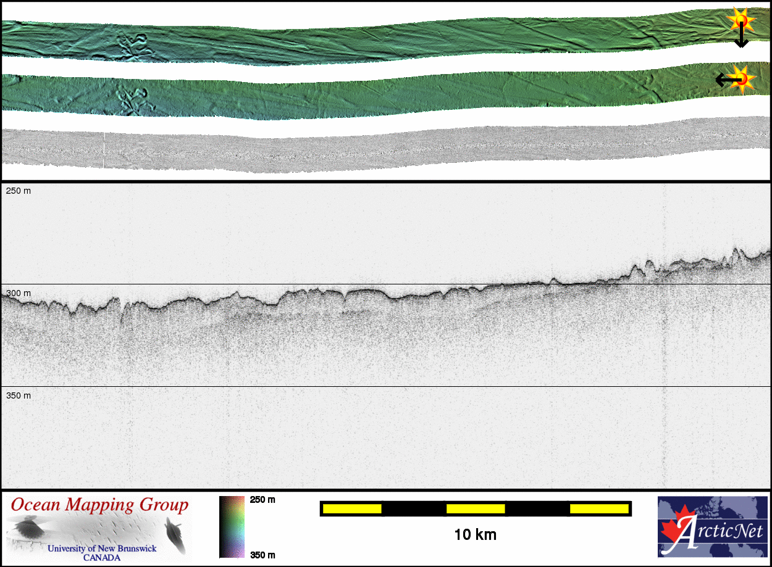Click the 350 m label beside color legend
The height and width of the screenshot is (567, 772).
point(262,555)
